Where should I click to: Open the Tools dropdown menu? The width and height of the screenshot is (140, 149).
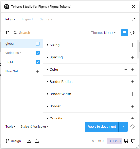10,126
